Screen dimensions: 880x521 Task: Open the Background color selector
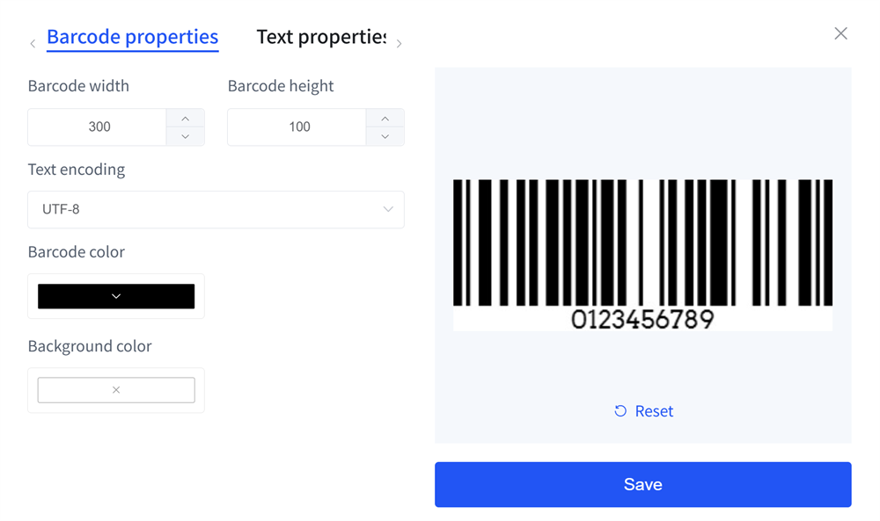(x=115, y=389)
